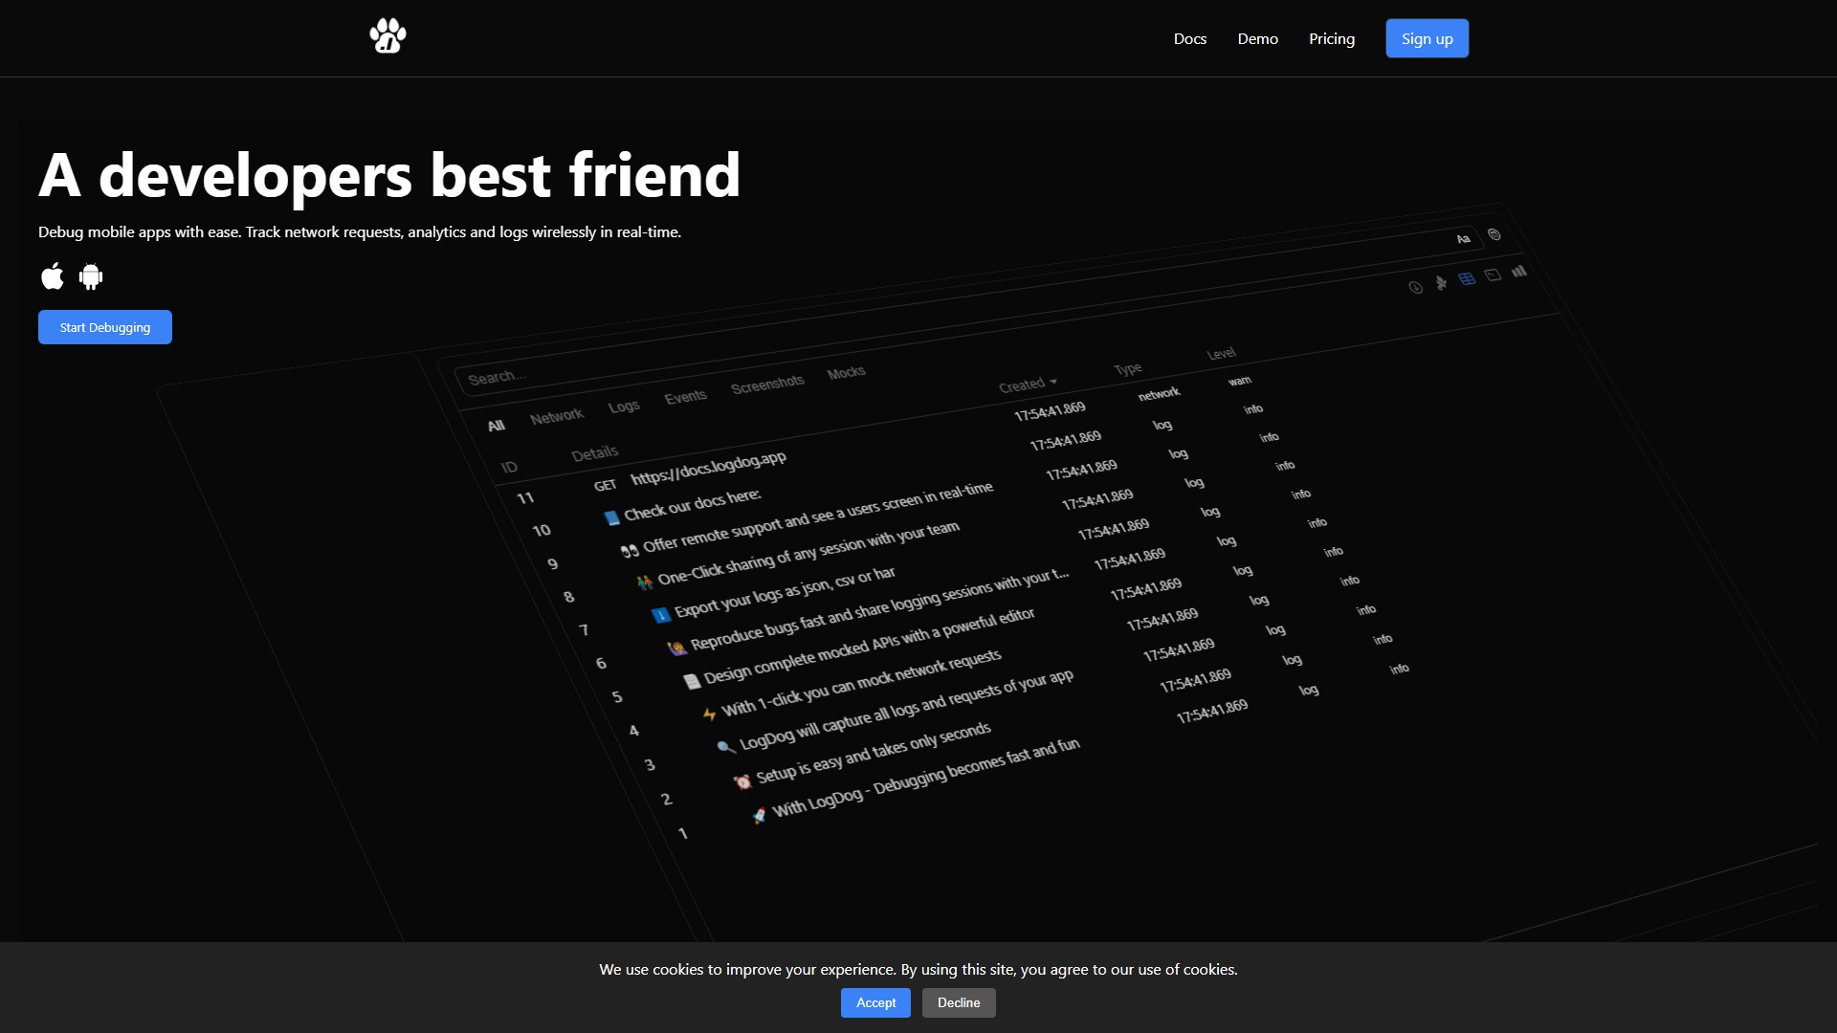Click the terminal console view icon

pyautogui.click(x=1493, y=275)
